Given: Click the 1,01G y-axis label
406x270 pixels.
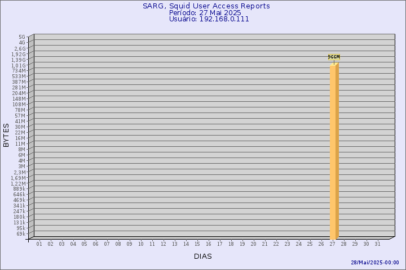Looking at the screenshot, I should pyautogui.click(x=19, y=65).
